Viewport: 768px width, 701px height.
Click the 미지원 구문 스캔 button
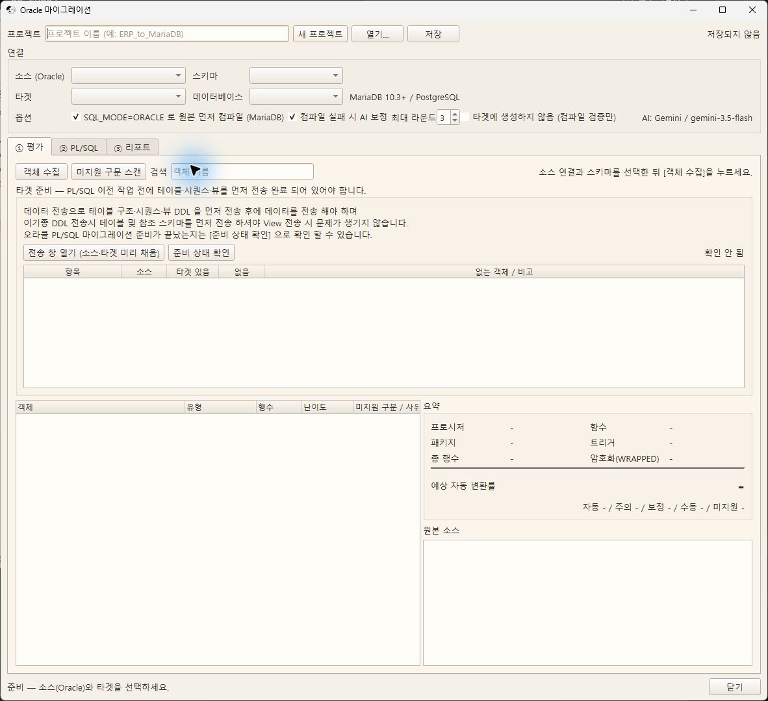109,172
